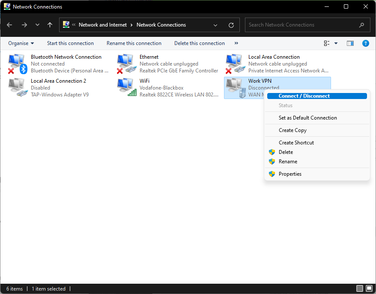Click the Help question mark icon
The height and width of the screenshot is (294, 376).
click(365, 43)
